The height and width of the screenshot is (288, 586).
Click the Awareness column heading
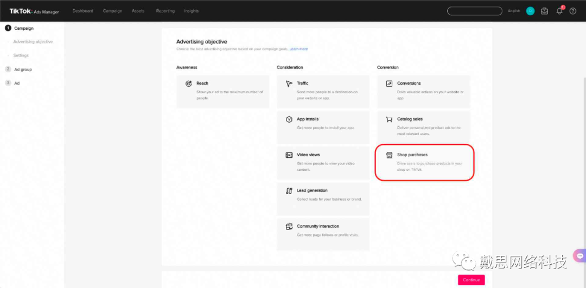187,67
